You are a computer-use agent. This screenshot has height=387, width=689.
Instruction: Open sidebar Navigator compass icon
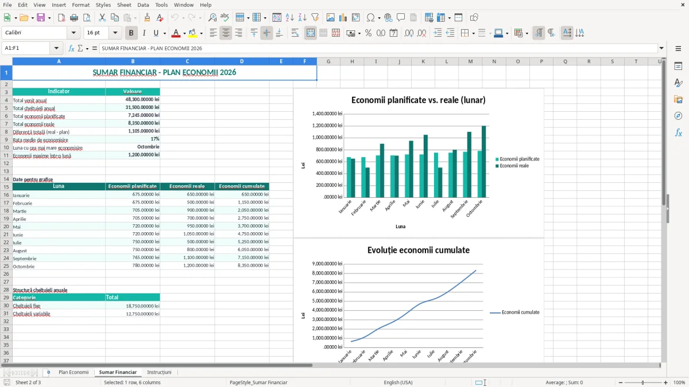pos(678,116)
